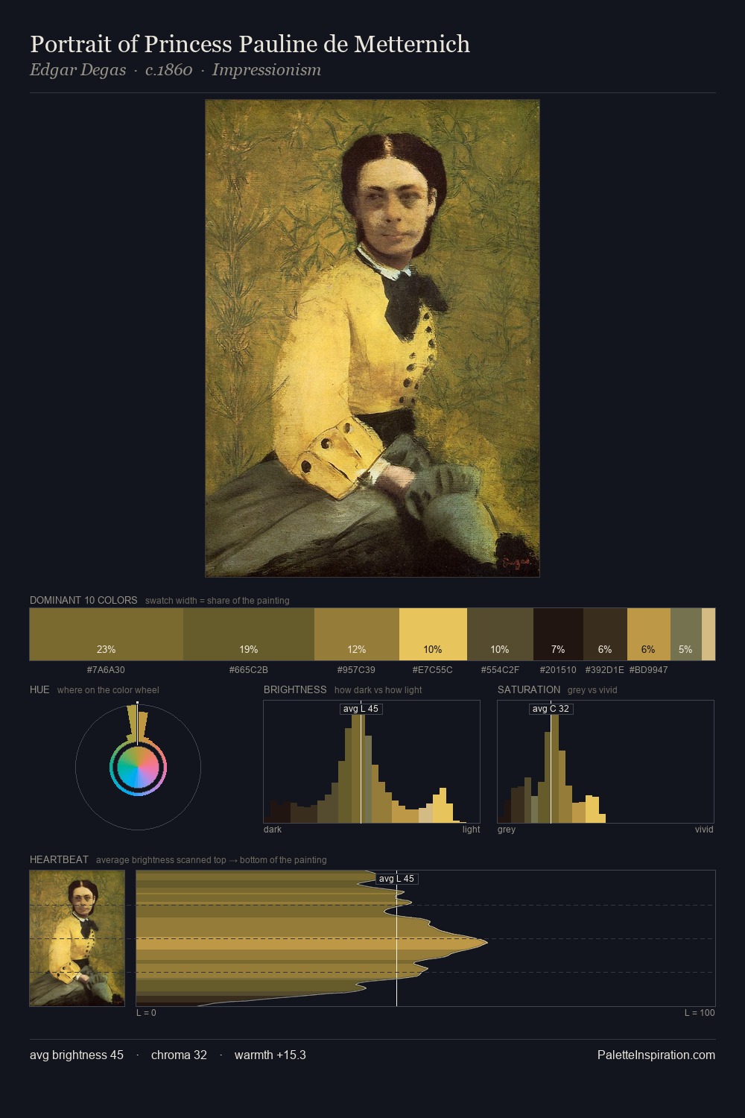Click the 23% swatch colored #7A6A30
Screen dimensions: 745x1118
pyautogui.click(x=107, y=634)
